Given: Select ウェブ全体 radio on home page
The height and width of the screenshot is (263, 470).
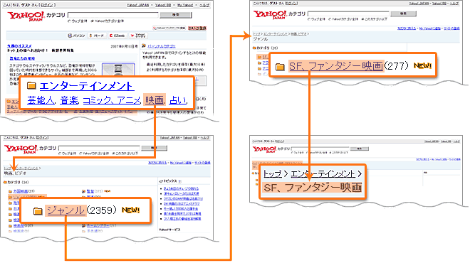Looking at the screenshot, I should (x=69, y=21).
